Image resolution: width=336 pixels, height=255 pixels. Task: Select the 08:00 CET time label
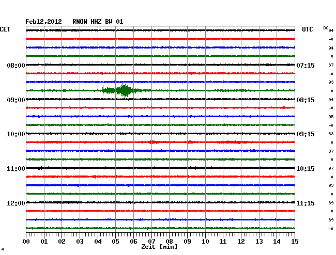(x=16, y=65)
